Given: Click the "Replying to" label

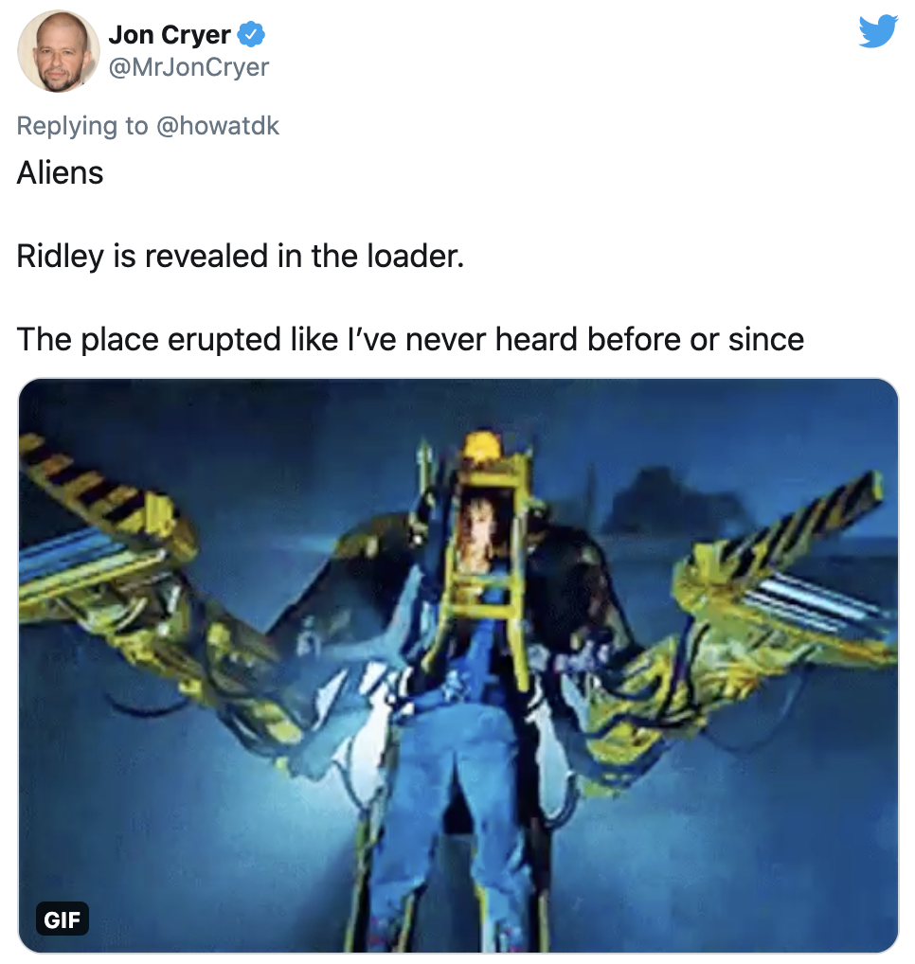Looking at the screenshot, I should pos(82,125).
